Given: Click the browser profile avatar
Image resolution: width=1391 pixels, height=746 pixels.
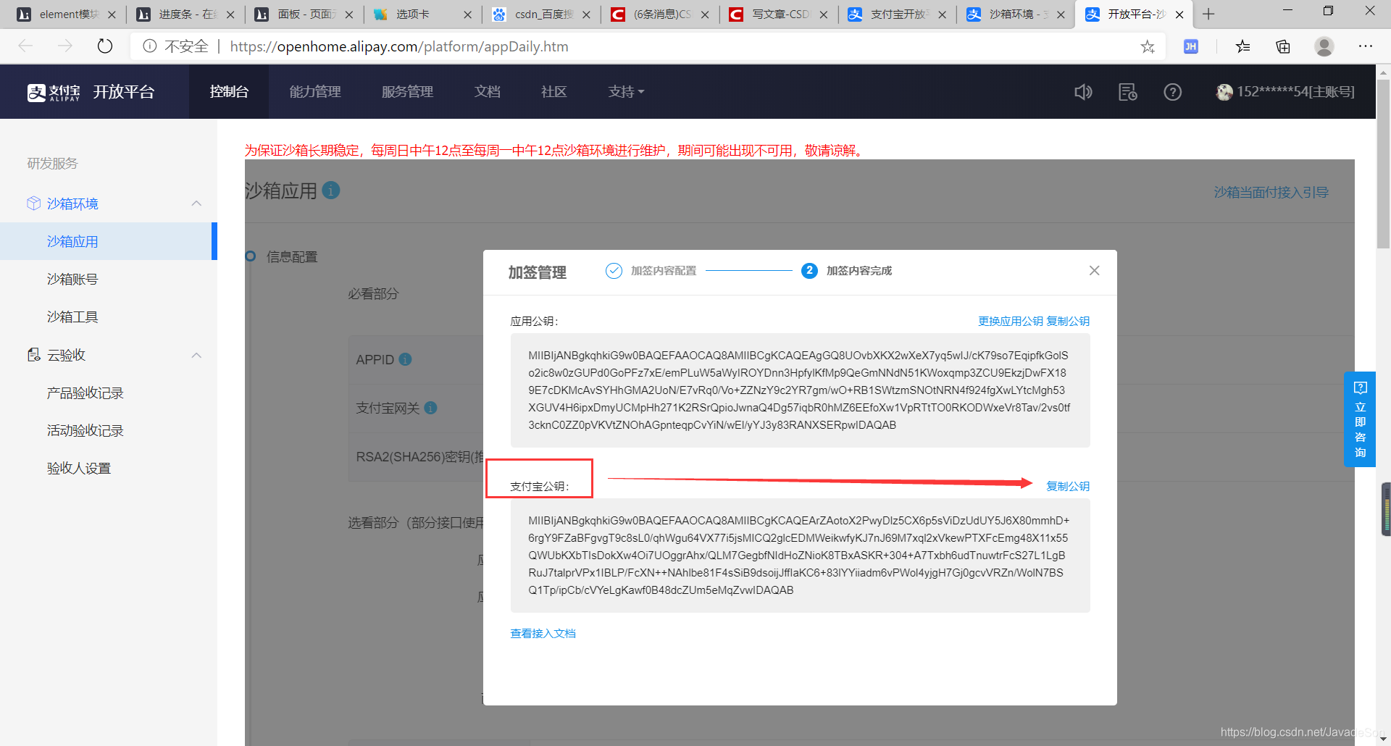Looking at the screenshot, I should (1324, 46).
